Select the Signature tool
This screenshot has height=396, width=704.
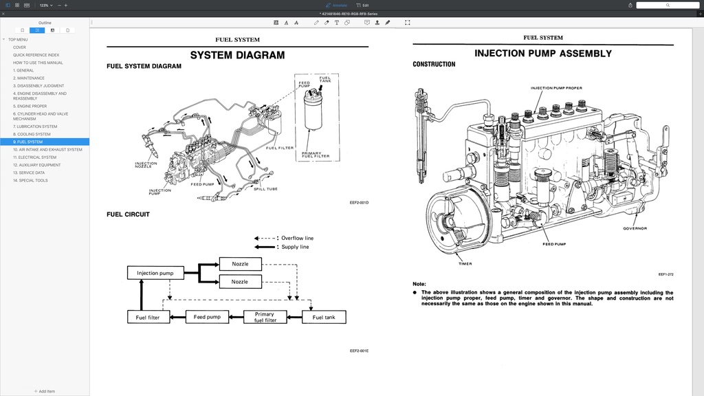coord(388,22)
